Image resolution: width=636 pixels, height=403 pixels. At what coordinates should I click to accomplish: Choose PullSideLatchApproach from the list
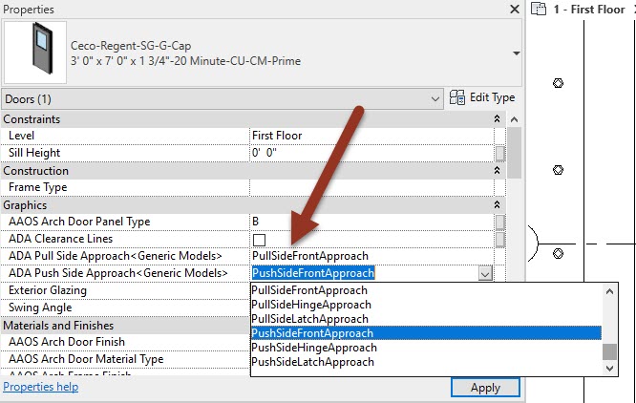426,319
